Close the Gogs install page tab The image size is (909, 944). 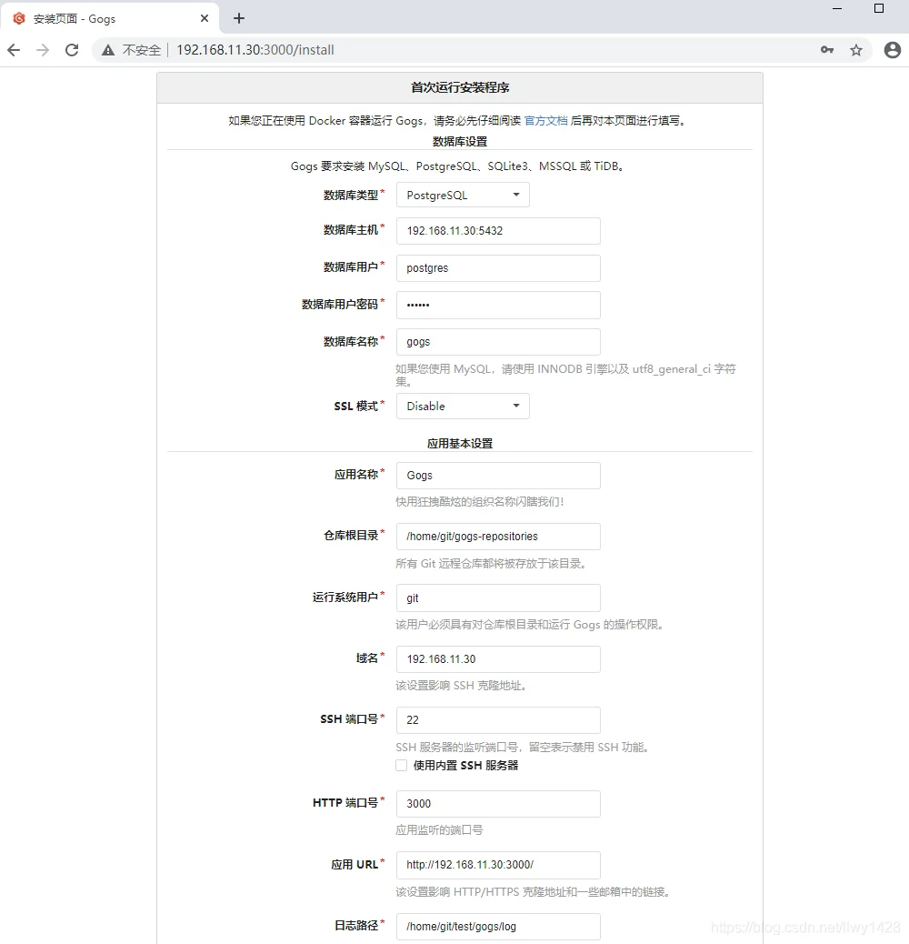tap(205, 18)
